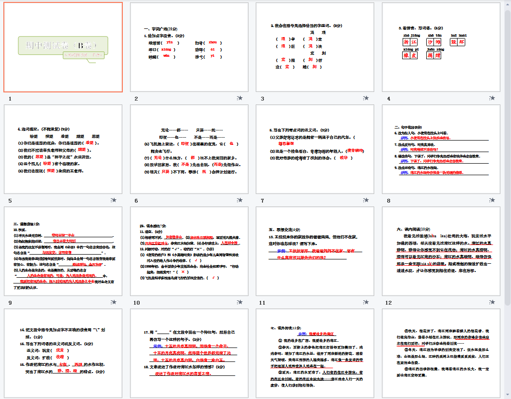
Task: Select slide 11 thumbnail about oral communication
Action: pyautogui.click(x=315, y=251)
